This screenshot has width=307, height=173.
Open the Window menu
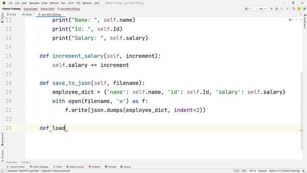(87, 3)
